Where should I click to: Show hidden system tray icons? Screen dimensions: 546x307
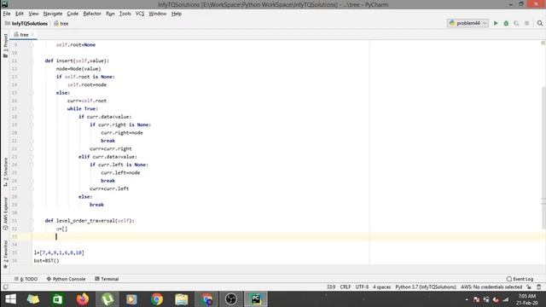(x=467, y=299)
